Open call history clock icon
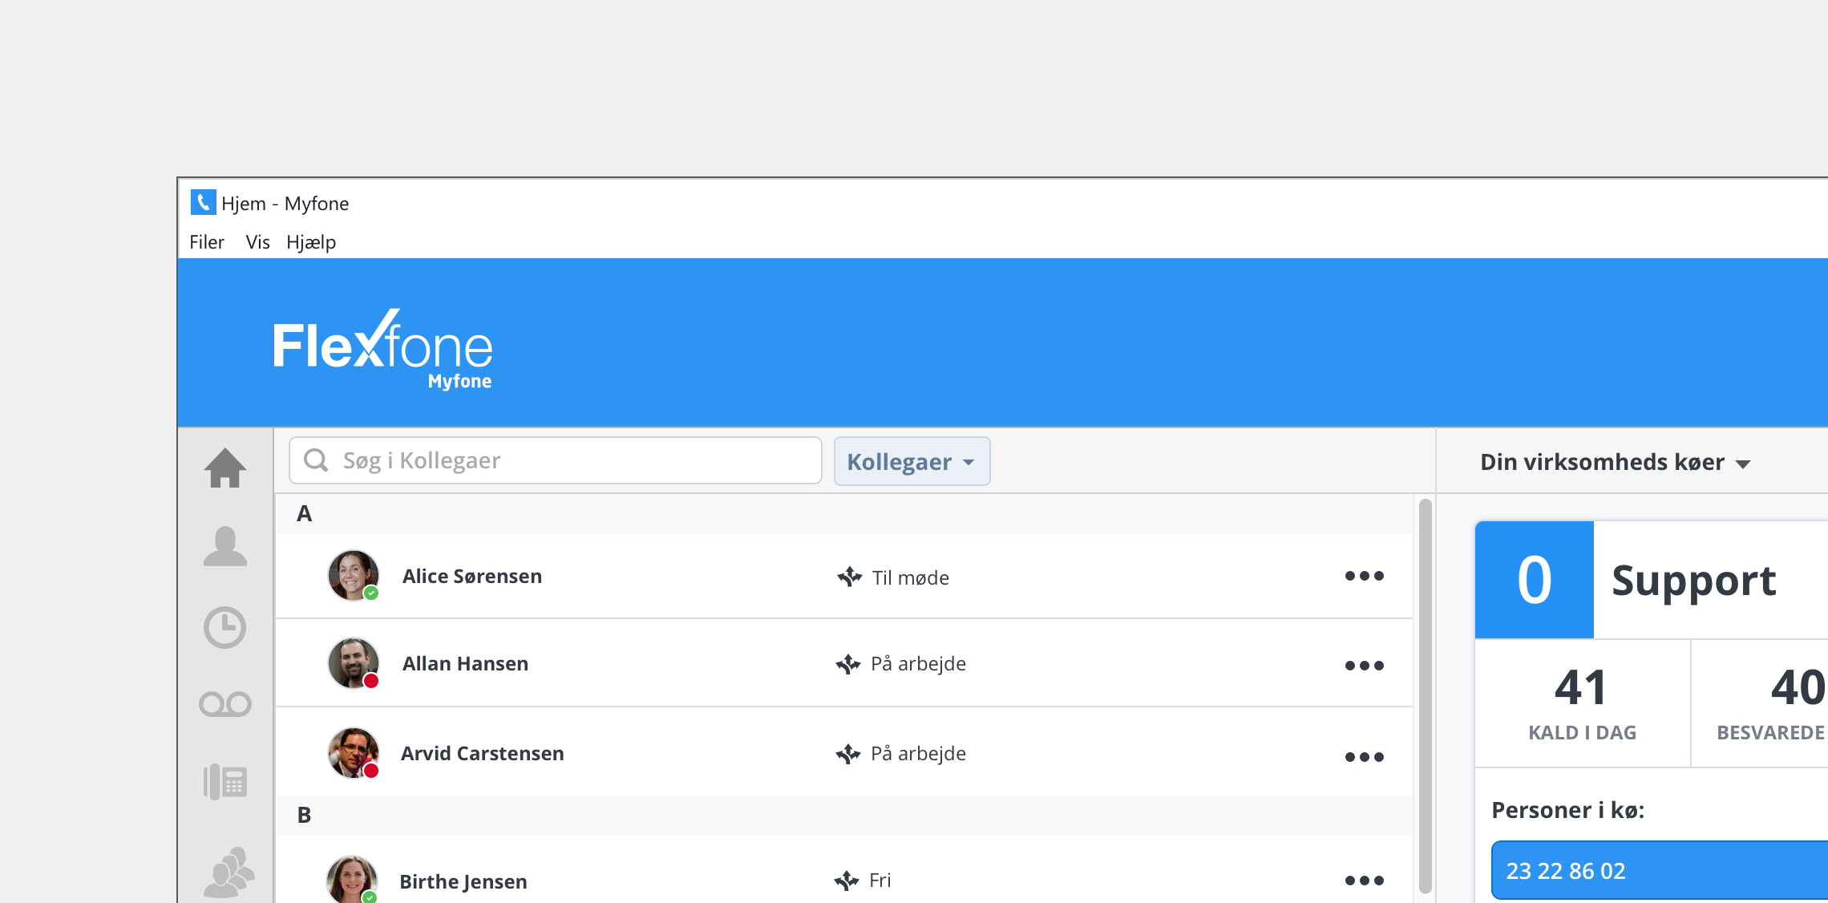The height and width of the screenshot is (903, 1828). [225, 627]
